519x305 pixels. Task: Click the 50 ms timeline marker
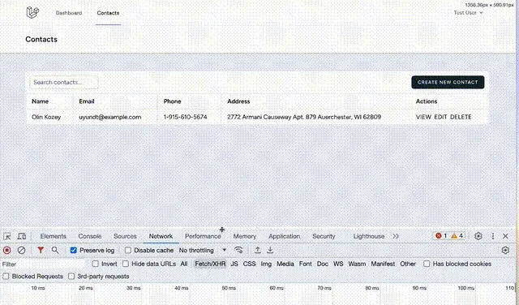(x=229, y=288)
